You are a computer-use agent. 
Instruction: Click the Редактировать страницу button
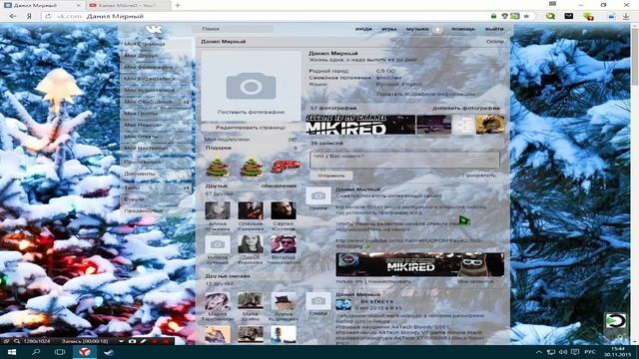[x=251, y=128]
